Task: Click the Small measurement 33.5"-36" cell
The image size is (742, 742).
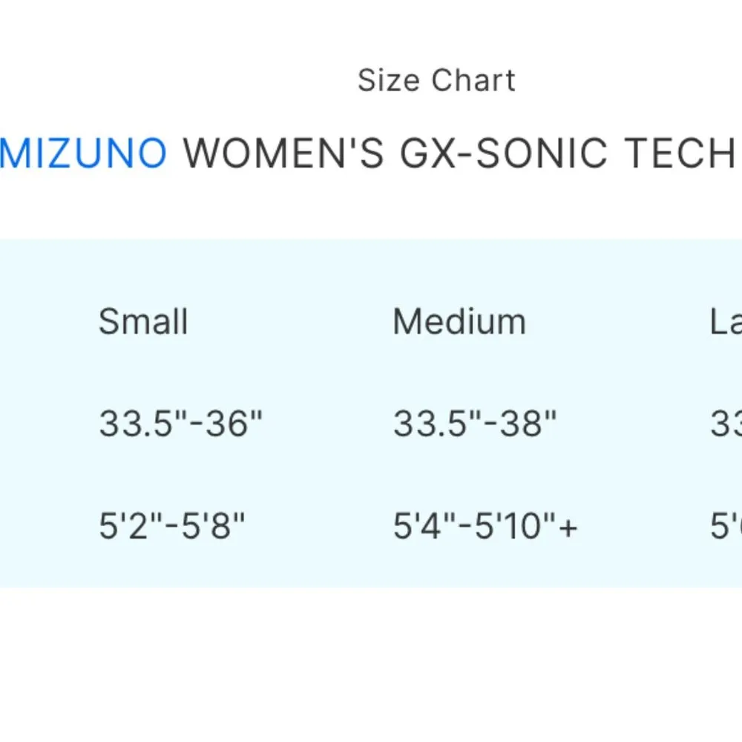Action: coord(181,424)
